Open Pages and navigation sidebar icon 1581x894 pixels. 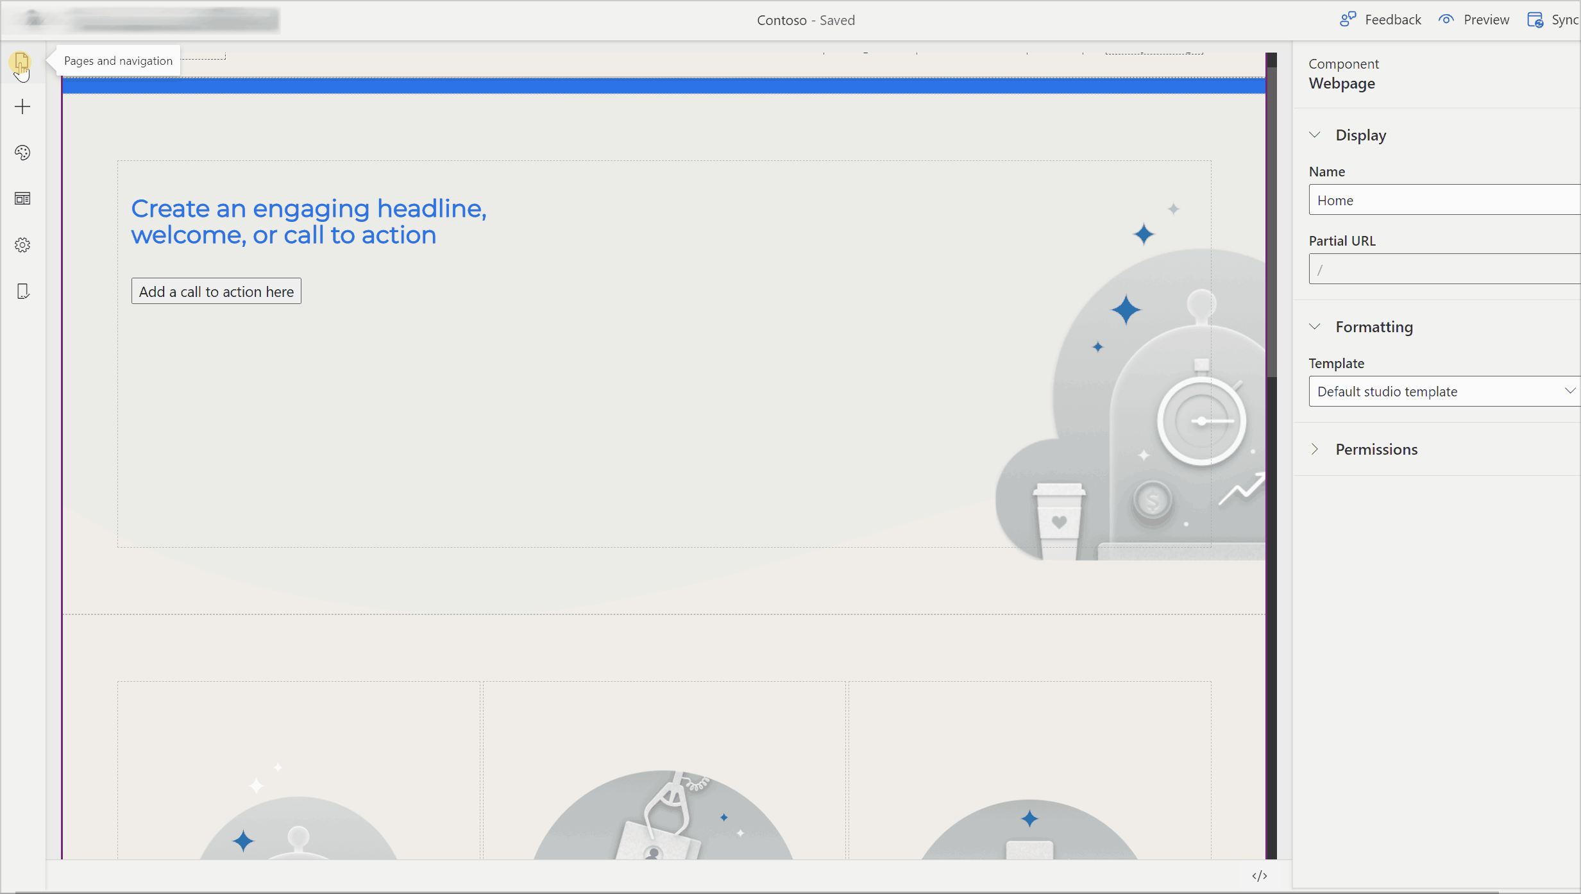coord(21,62)
